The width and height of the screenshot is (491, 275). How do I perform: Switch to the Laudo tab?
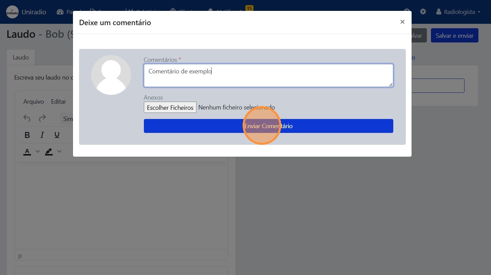[21, 57]
